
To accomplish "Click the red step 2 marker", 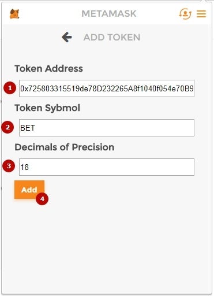I will [x=7, y=127].
